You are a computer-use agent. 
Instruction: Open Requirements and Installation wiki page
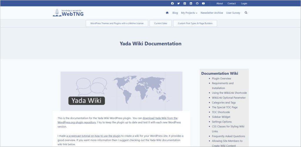click(x=223, y=86)
